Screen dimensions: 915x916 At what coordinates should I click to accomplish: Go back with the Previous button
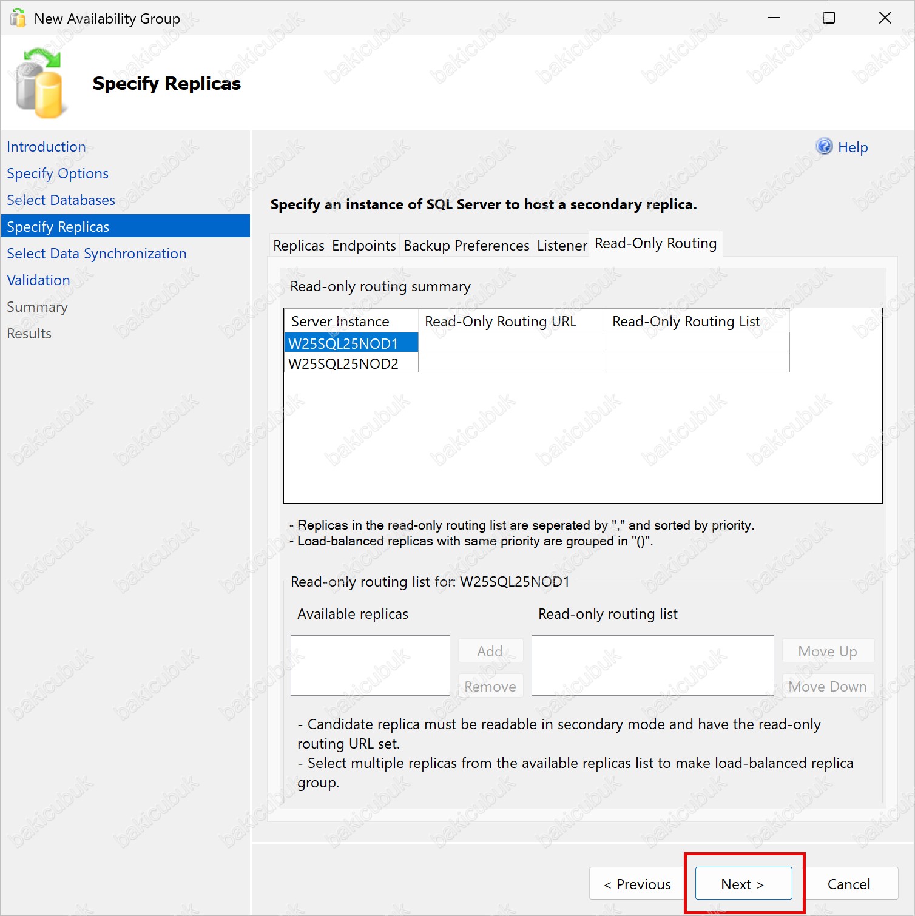[637, 884]
